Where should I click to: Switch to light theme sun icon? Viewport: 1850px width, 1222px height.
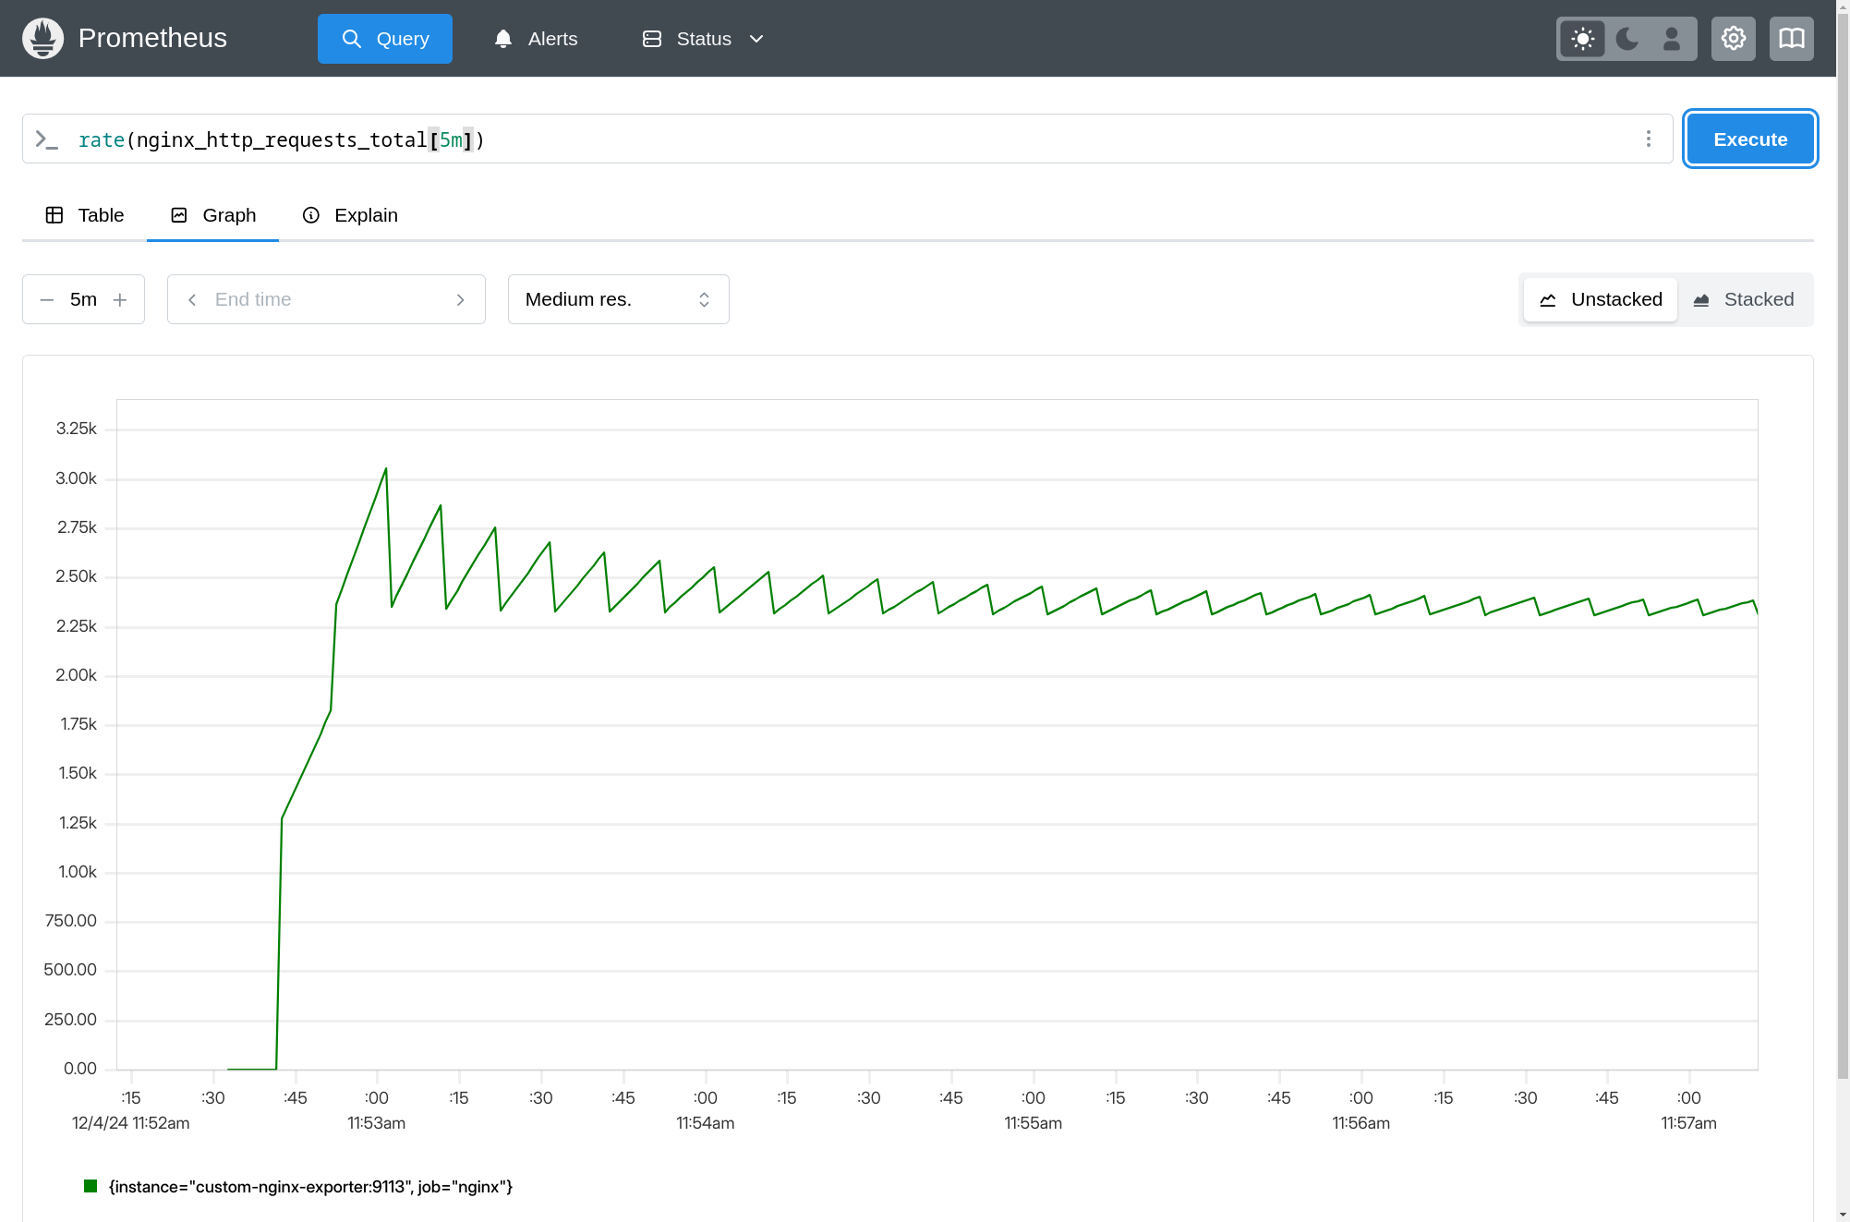[1582, 39]
